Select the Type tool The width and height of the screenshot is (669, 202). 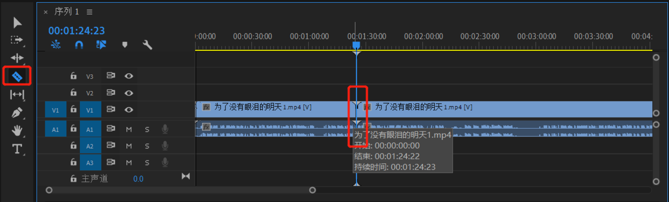pyautogui.click(x=17, y=149)
